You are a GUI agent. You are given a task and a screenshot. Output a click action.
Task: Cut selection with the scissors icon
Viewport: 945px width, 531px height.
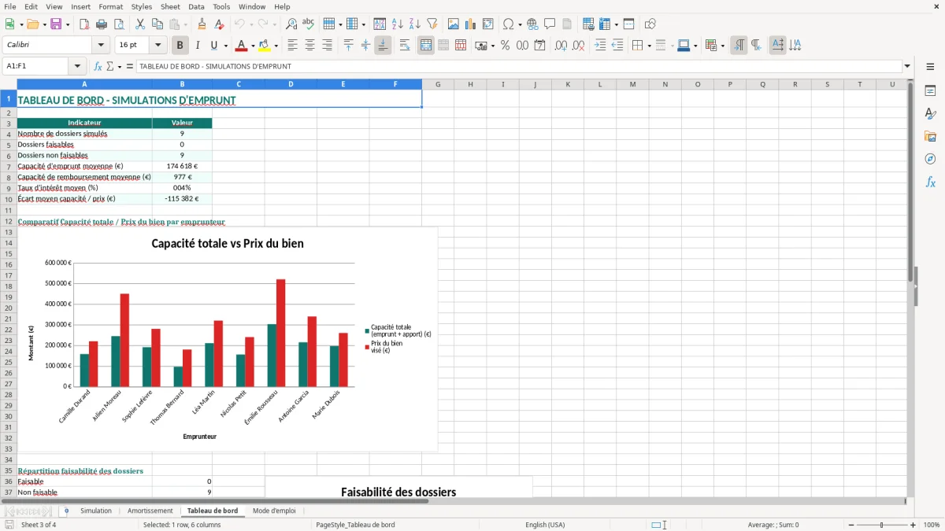[x=140, y=24]
